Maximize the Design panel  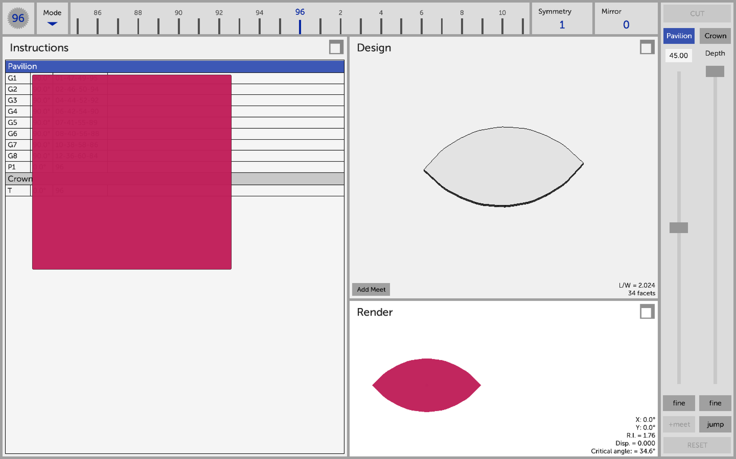pos(647,48)
